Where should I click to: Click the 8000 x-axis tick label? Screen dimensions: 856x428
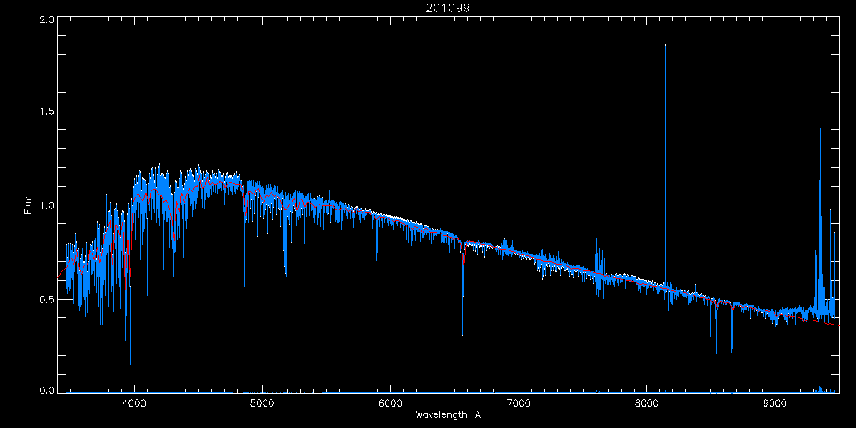coord(647,403)
